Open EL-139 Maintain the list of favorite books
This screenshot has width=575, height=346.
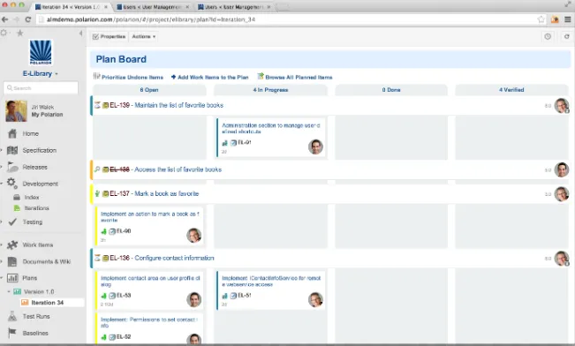[x=166, y=105]
